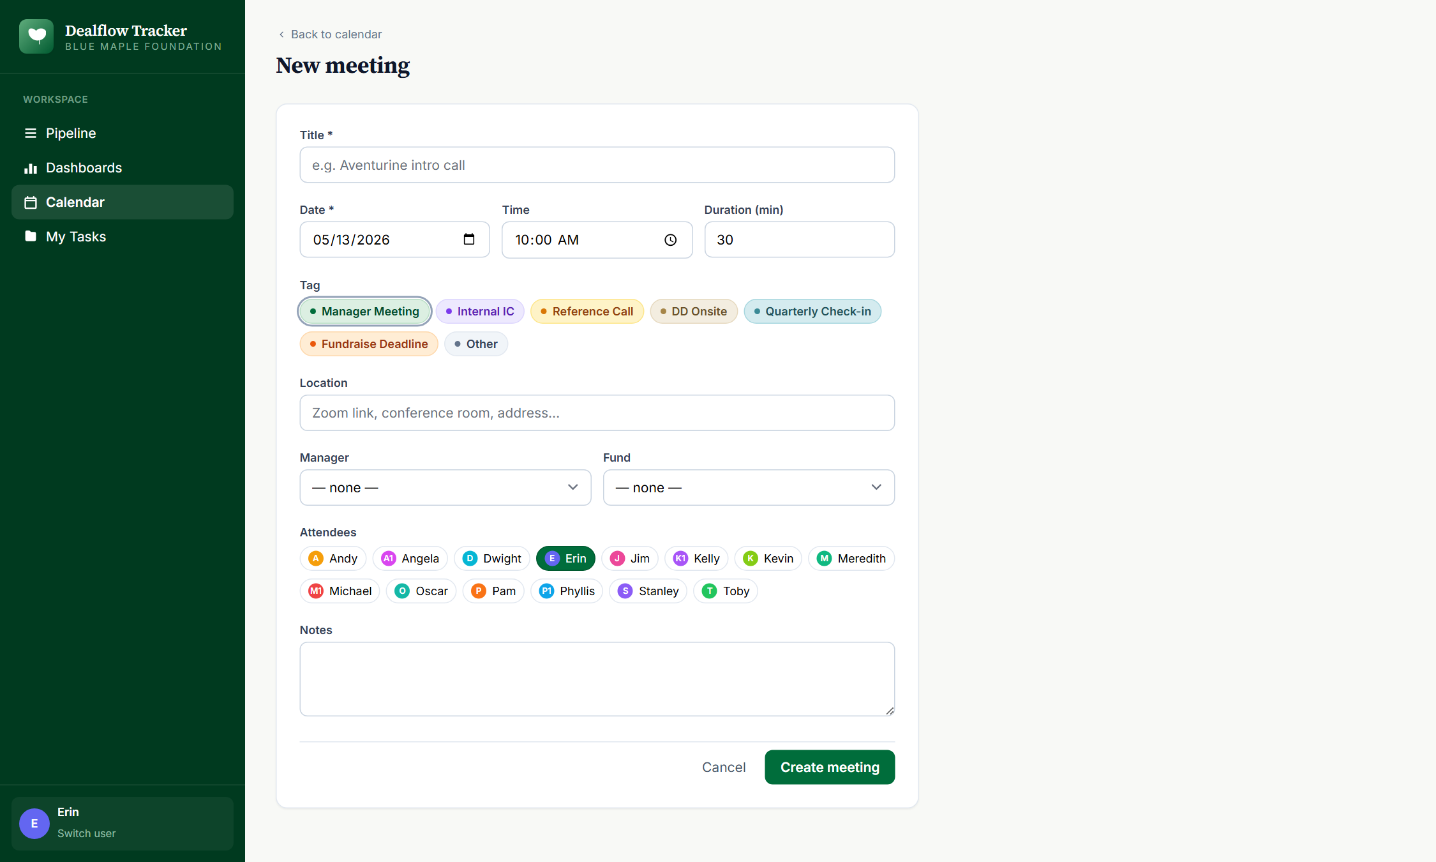Add Jim to the attendees
The height and width of the screenshot is (862, 1436).
pos(630,558)
